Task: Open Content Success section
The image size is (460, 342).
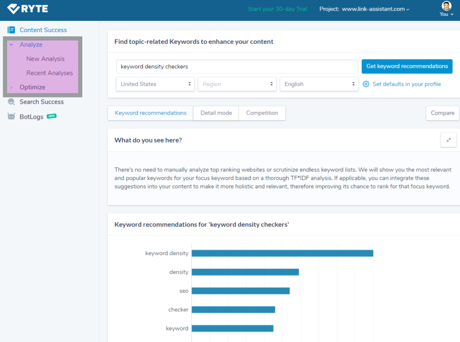Action: coord(43,30)
